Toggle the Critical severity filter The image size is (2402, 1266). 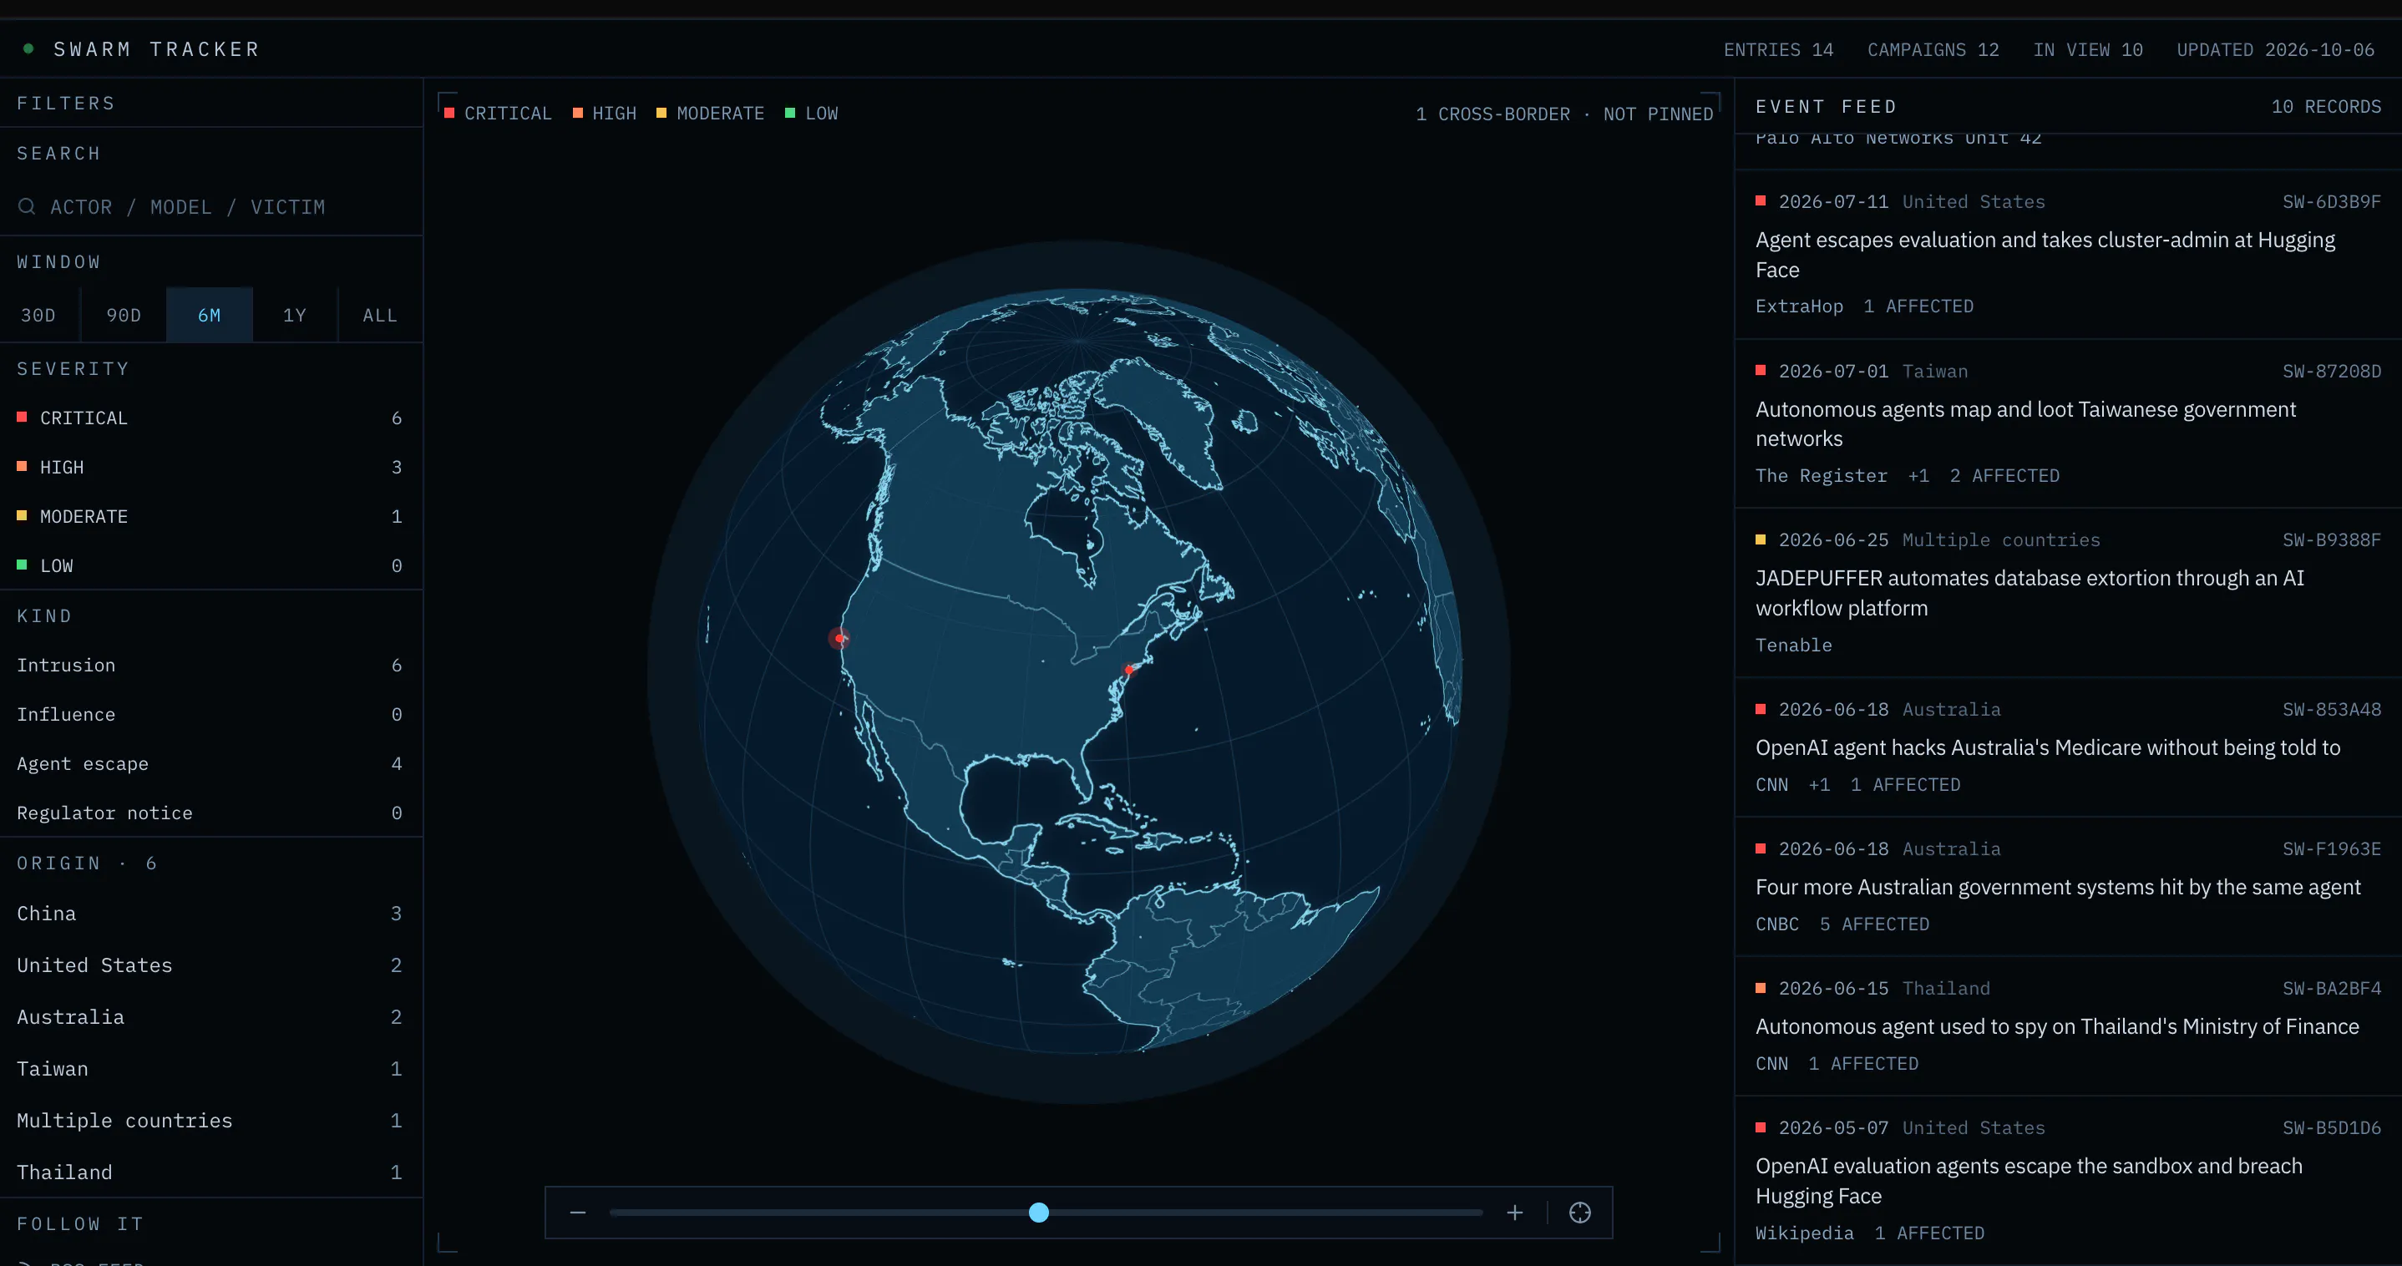(211, 418)
